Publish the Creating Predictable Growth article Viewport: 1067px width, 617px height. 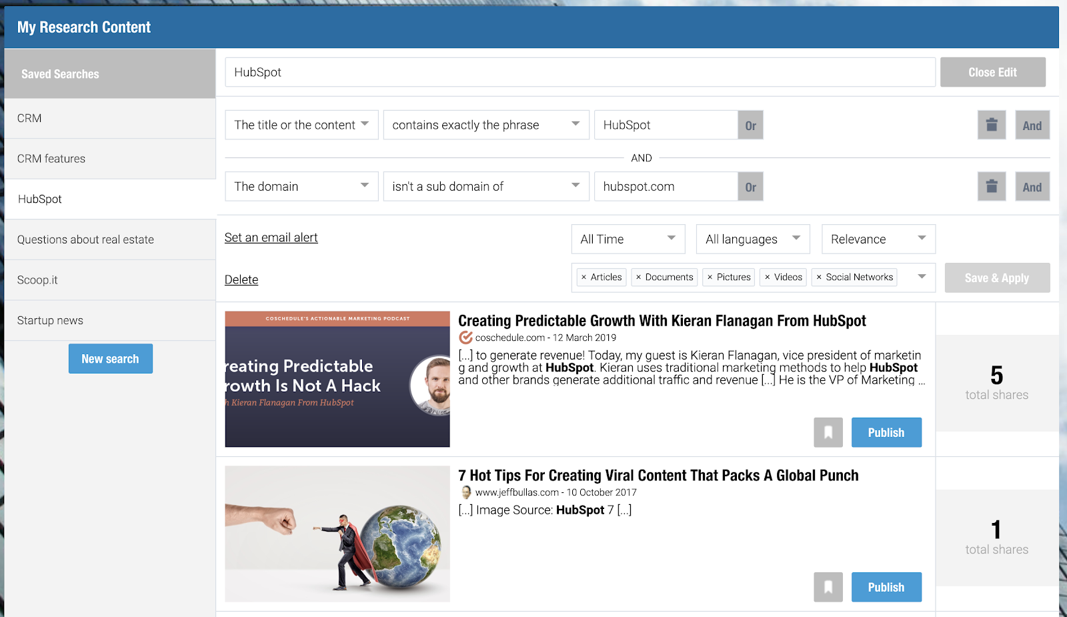(x=886, y=432)
